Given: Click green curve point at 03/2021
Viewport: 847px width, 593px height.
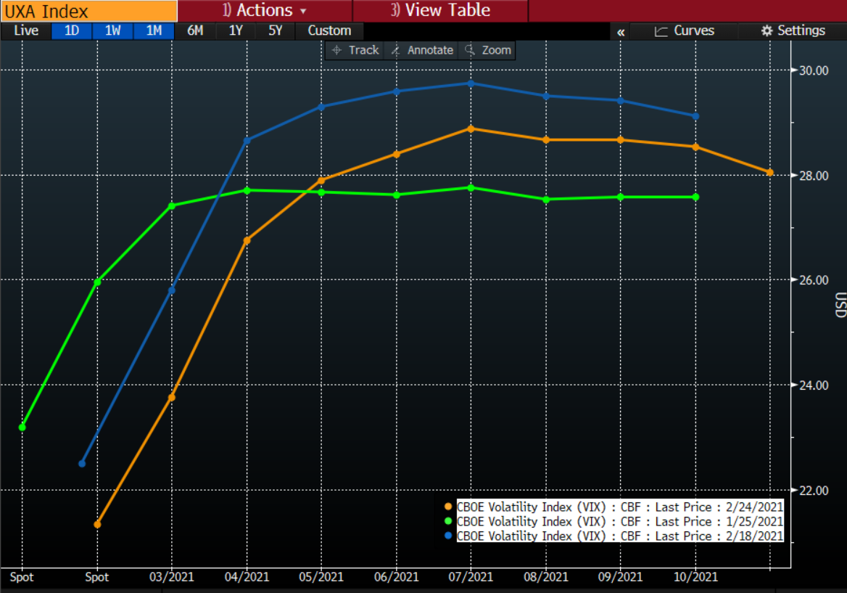Looking at the screenshot, I should coord(172,205).
